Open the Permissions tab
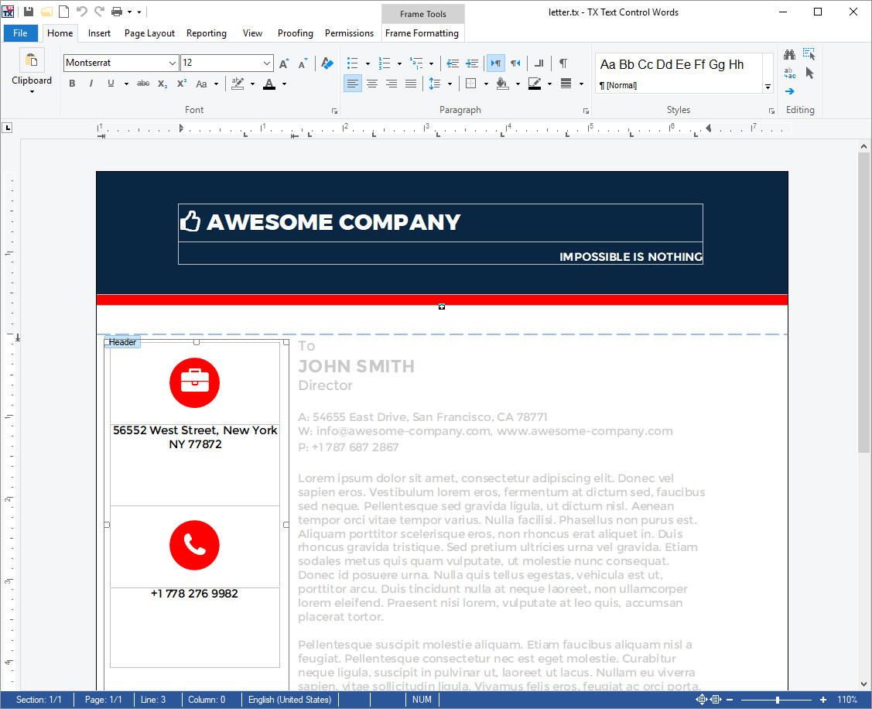 349,33
